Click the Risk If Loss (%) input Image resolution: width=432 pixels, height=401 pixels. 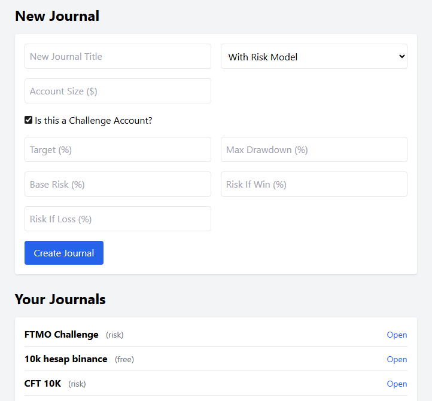(118, 219)
